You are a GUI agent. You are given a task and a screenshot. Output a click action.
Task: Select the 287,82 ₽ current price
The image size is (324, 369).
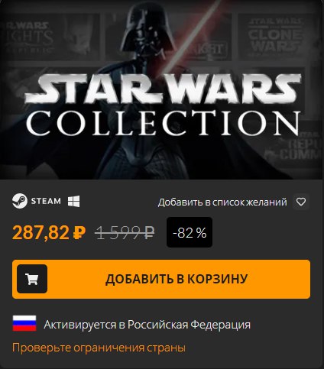(x=49, y=232)
